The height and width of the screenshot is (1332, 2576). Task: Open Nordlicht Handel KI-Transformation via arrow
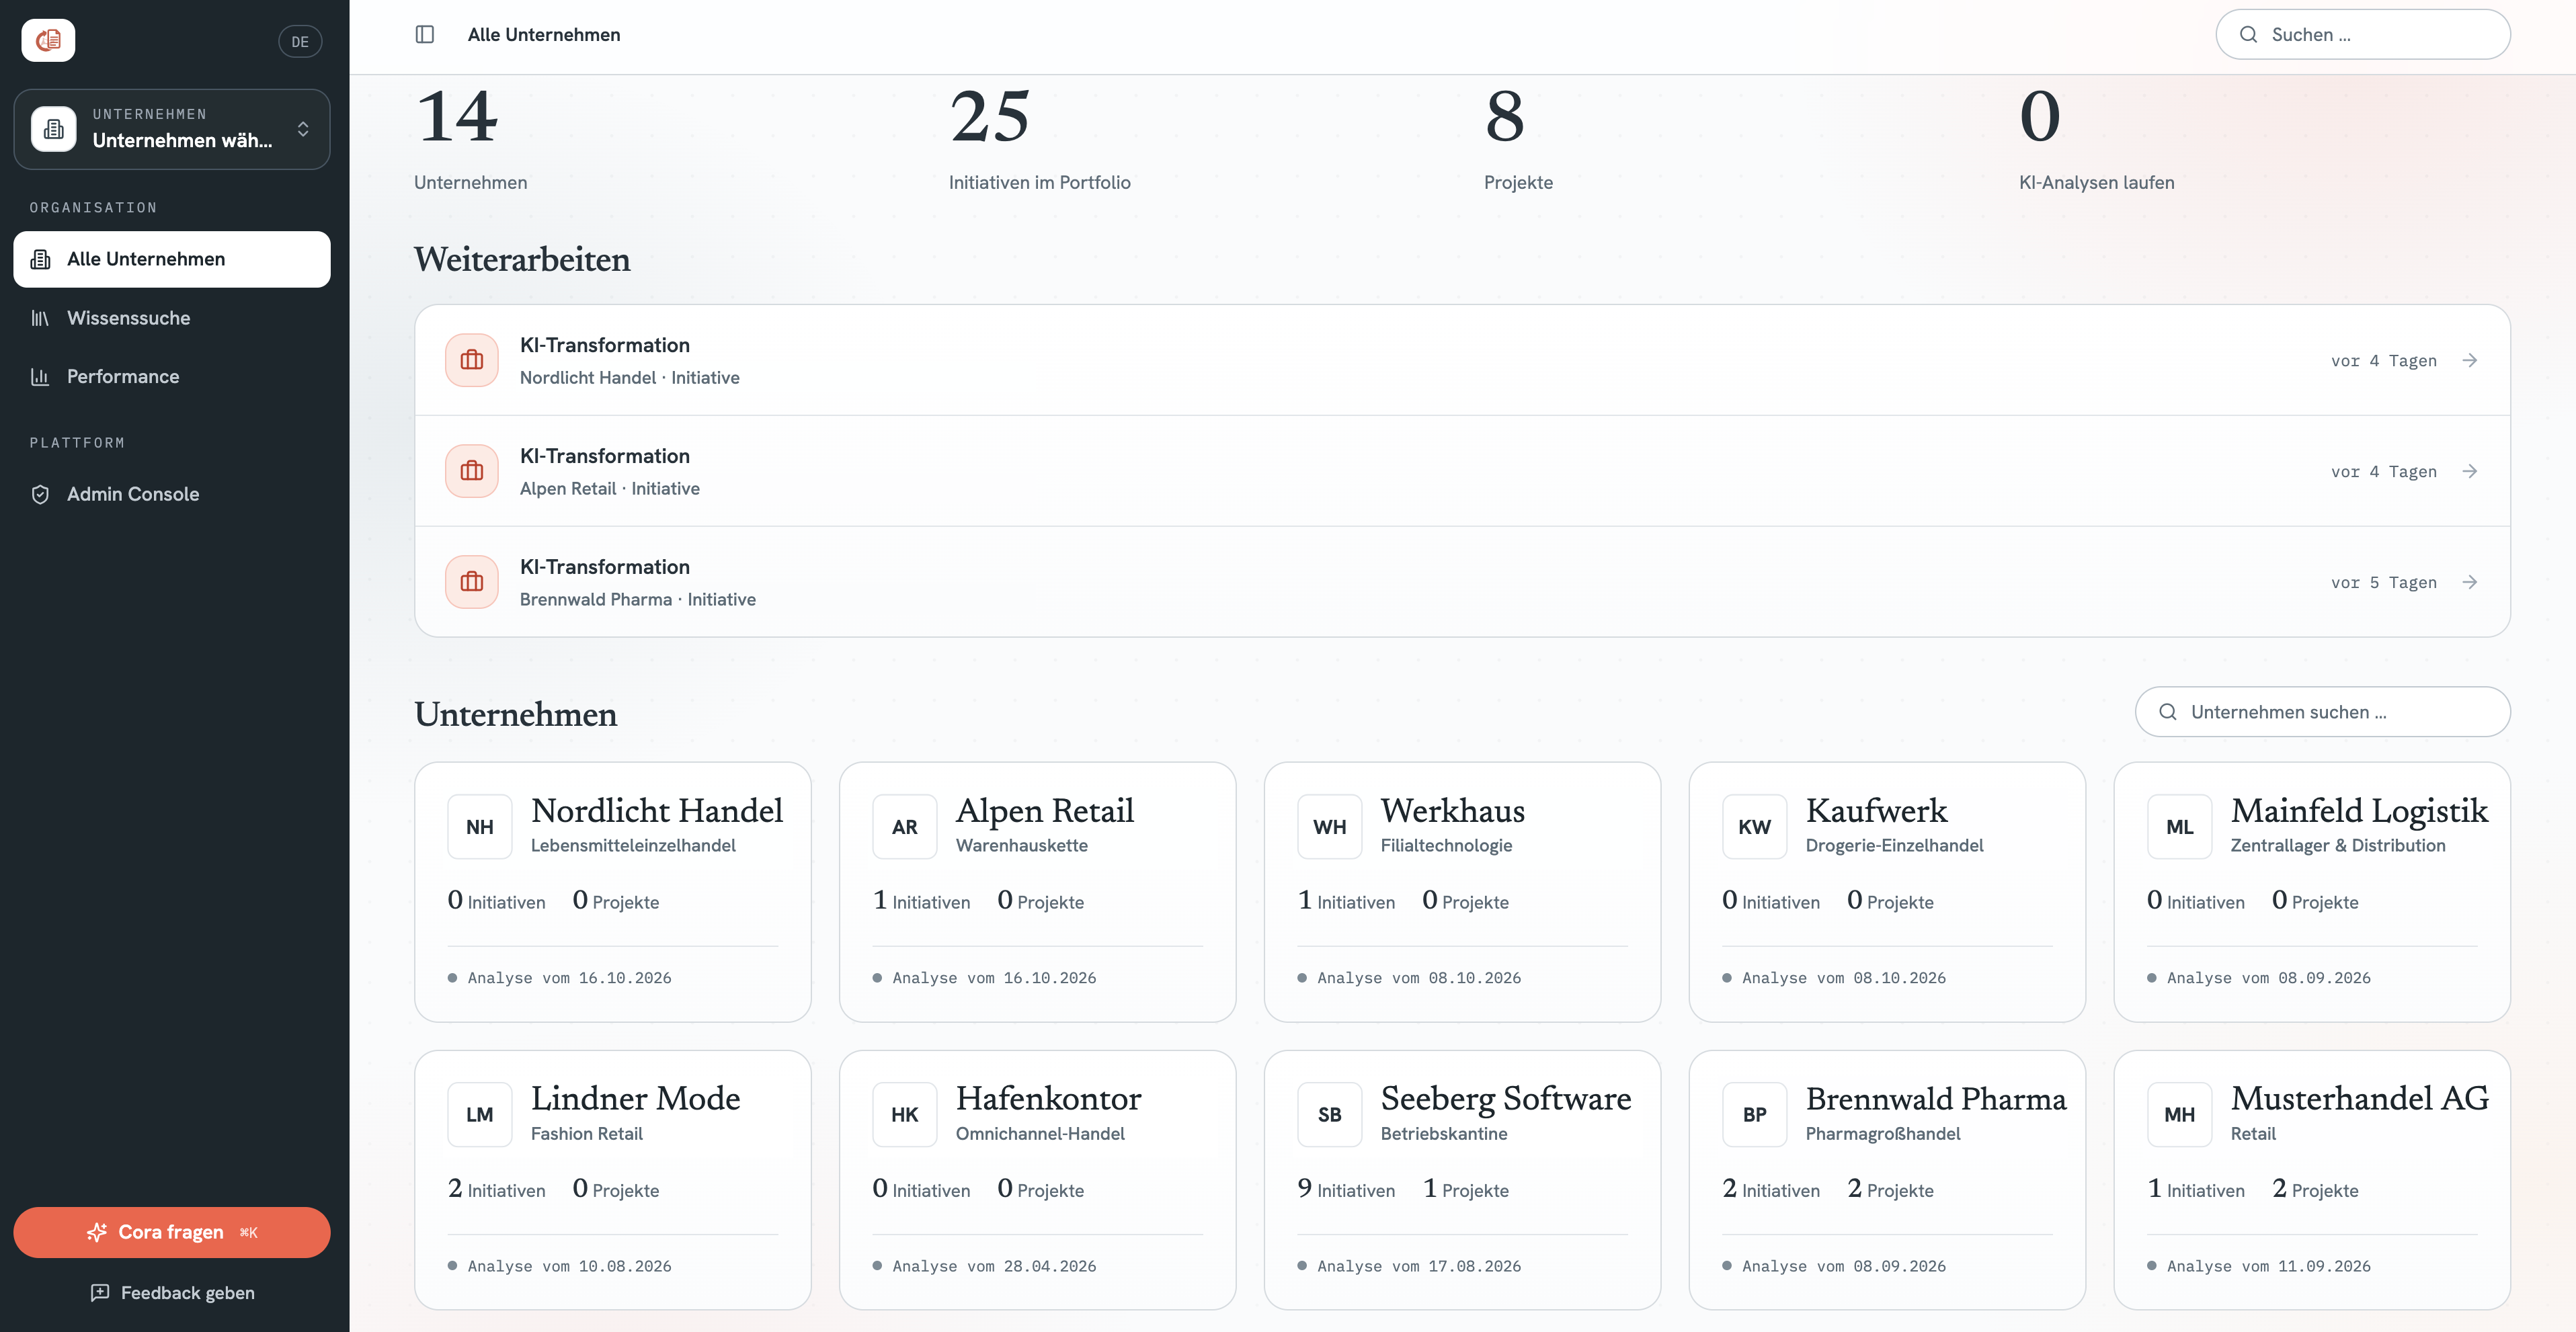pos(2469,360)
